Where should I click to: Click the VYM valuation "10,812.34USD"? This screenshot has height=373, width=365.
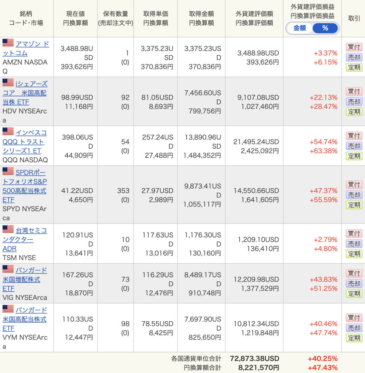click(x=256, y=324)
